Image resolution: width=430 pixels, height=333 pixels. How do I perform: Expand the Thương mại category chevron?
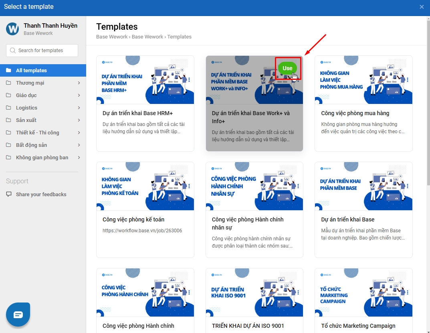click(x=79, y=83)
